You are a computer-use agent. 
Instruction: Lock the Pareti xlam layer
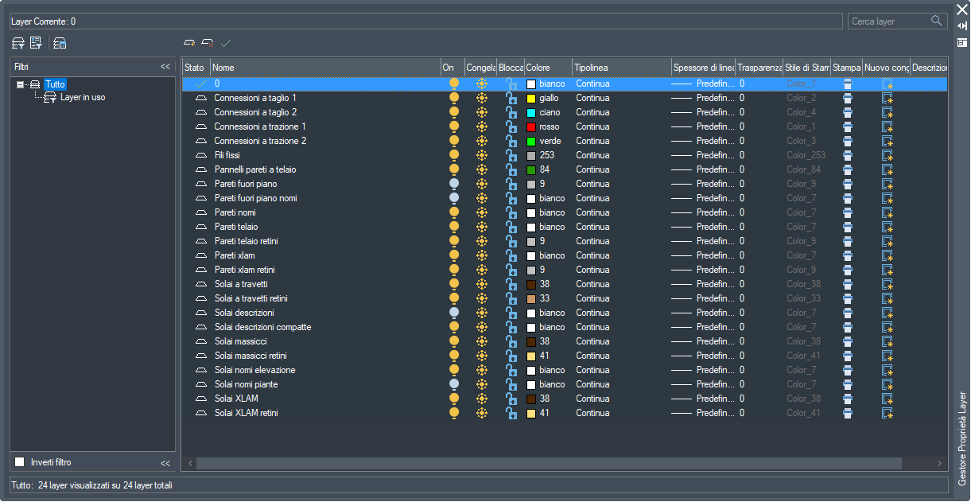tap(511, 255)
